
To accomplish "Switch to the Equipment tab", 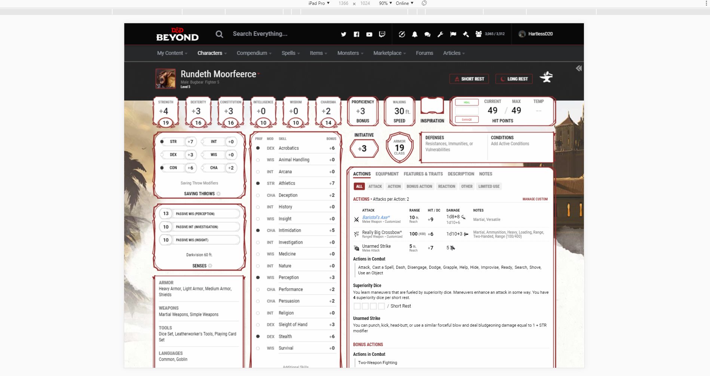I will pyautogui.click(x=387, y=174).
